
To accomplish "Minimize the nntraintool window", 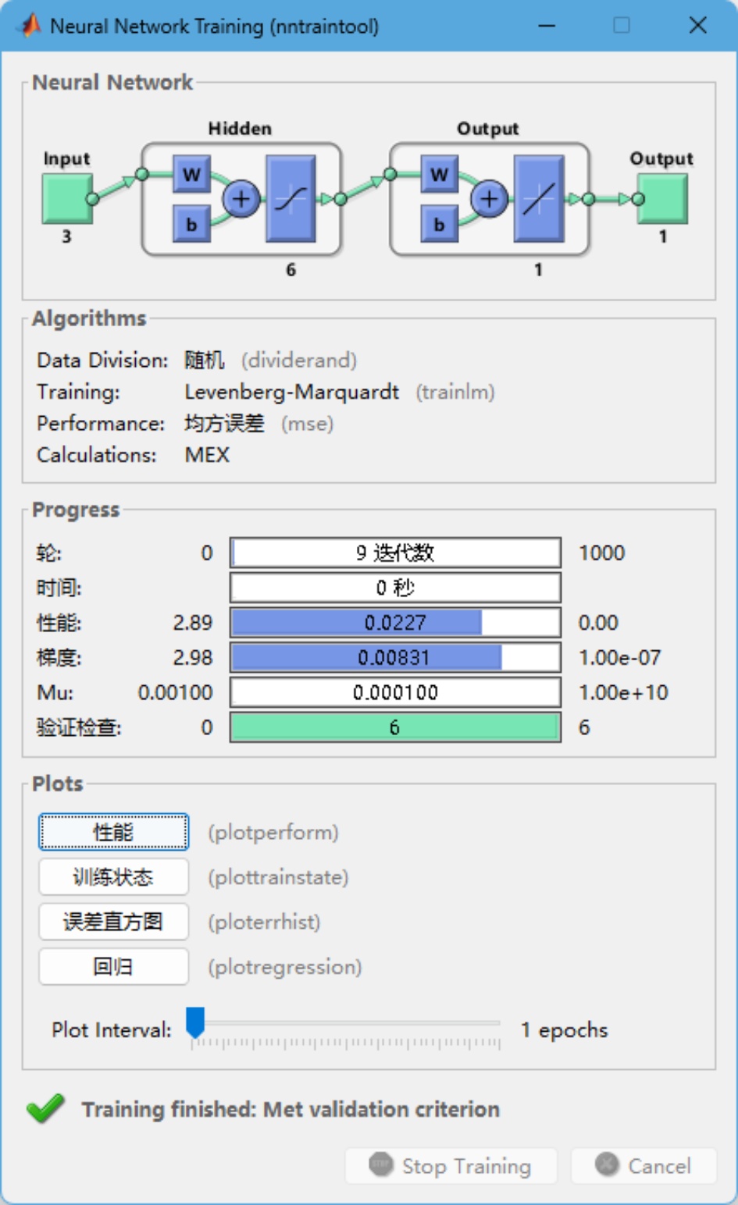I will tap(547, 26).
